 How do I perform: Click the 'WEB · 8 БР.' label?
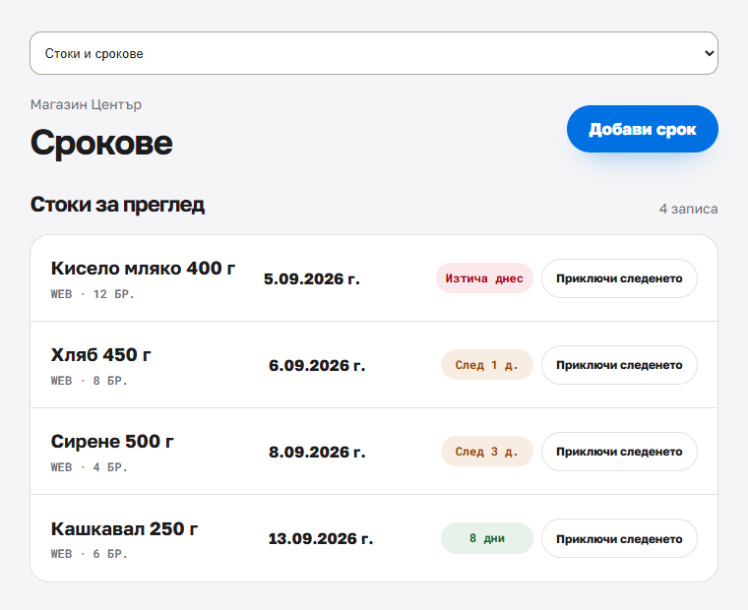pos(90,381)
